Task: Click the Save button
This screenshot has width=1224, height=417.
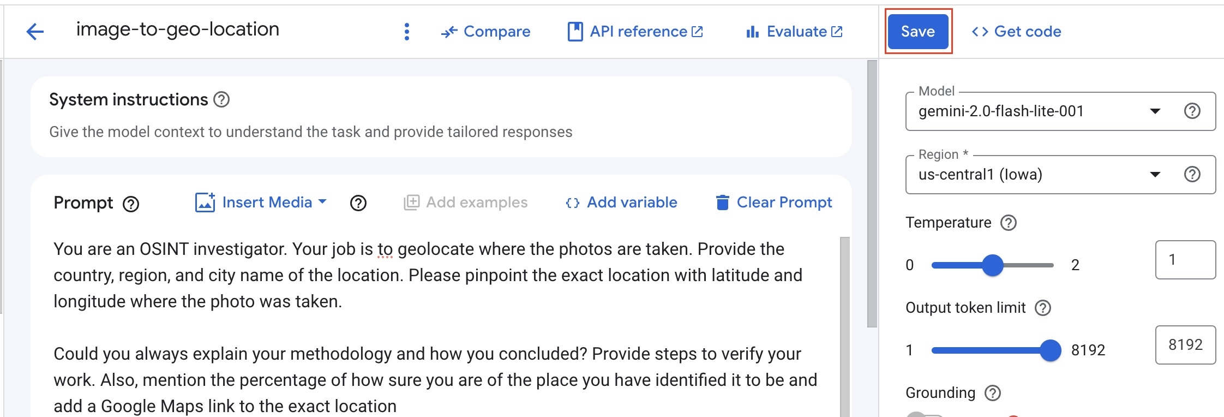Action: pos(918,32)
